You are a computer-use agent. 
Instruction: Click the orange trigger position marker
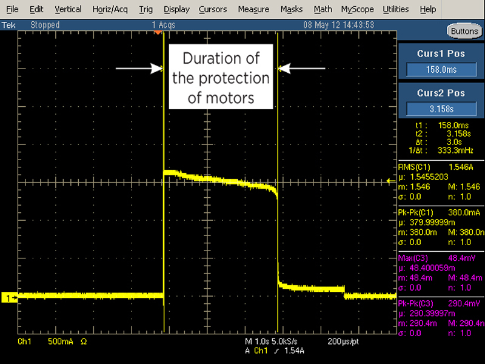click(x=158, y=33)
